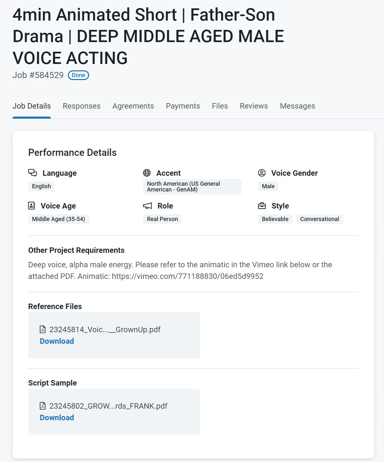
Task: View the Reviews tab
Action: [x=254, y=106]
